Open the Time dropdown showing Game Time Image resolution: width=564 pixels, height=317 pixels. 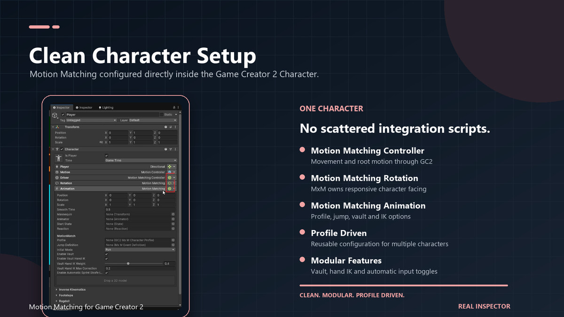pyautogui.click(x=141, y=160)
